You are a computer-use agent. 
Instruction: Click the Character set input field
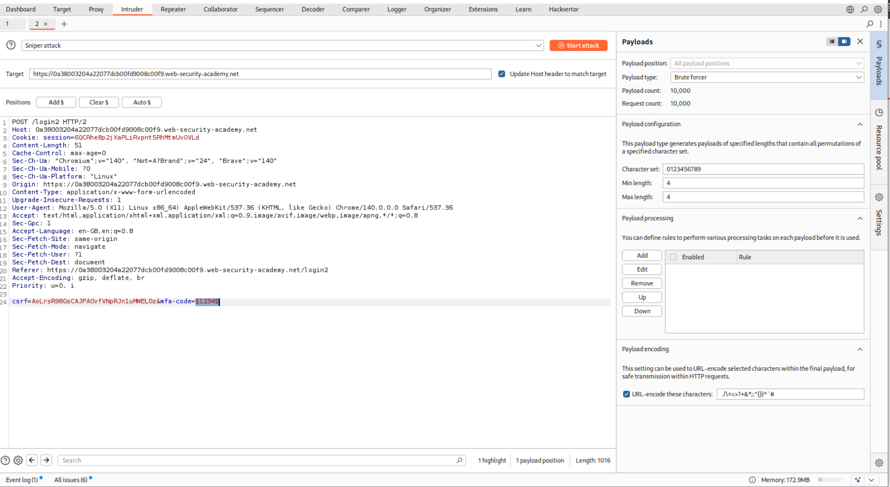point(763,169)
